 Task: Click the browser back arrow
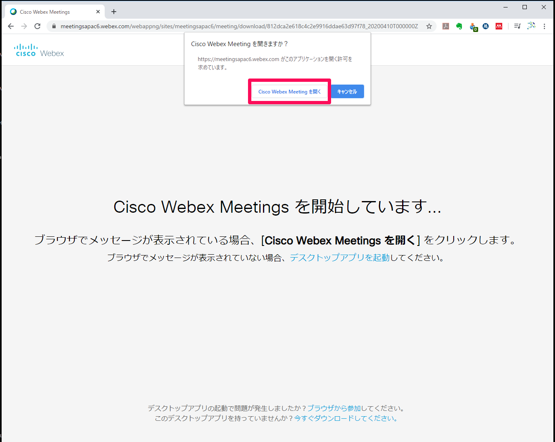coord(11,26)
